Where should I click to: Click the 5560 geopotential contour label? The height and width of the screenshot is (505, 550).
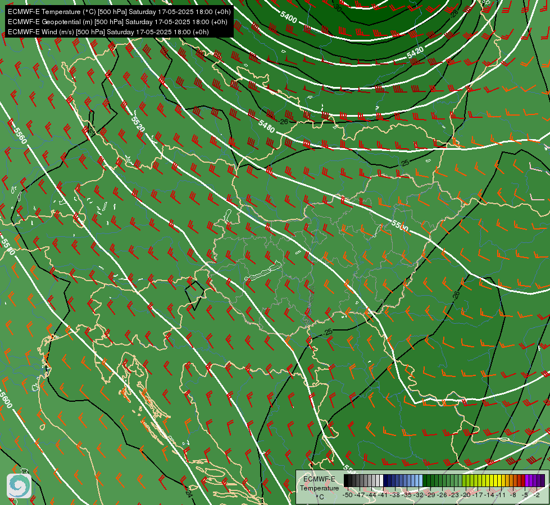pyautogui.click(x=20, y=135)
